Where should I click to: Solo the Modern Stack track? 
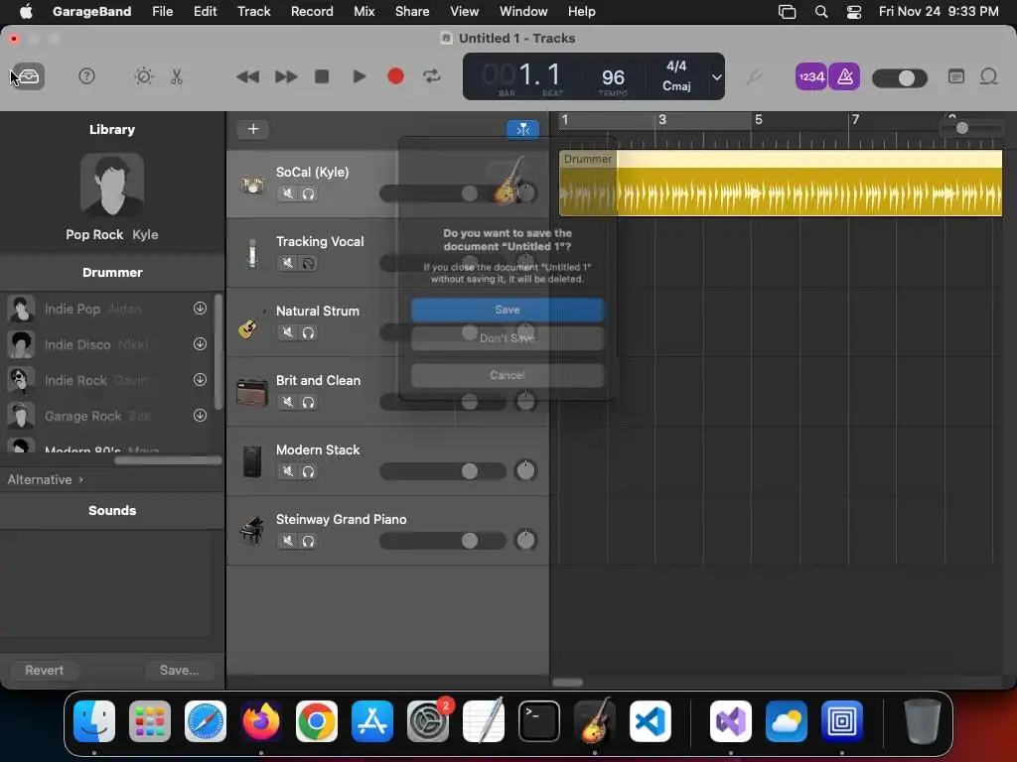308,471
